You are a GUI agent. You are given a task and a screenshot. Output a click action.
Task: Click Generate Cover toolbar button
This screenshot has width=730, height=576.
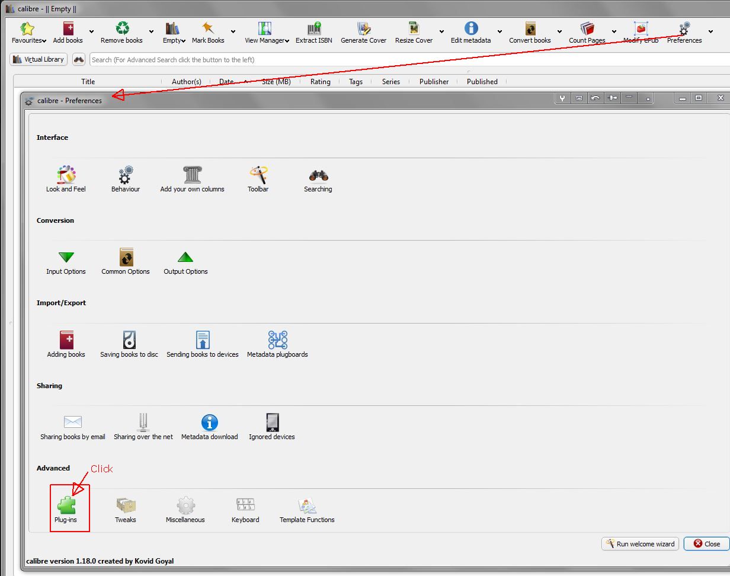[x=364, y=33]
